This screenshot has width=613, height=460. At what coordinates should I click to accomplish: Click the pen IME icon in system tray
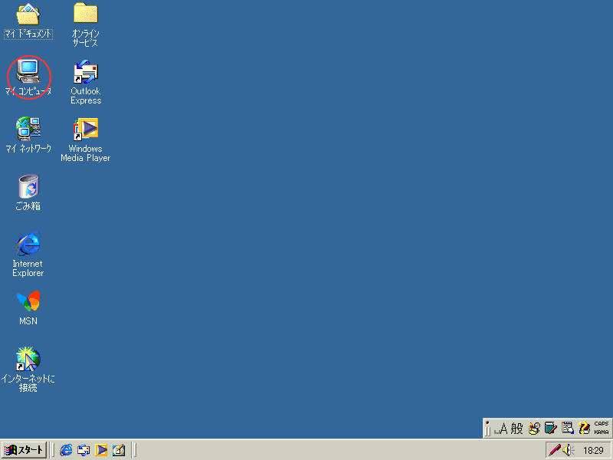[554, 450]
